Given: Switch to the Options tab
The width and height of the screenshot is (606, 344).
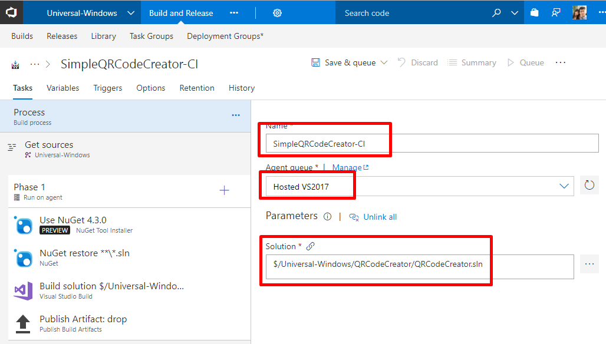Looking at the screenshot, I should tap(151, 88).
